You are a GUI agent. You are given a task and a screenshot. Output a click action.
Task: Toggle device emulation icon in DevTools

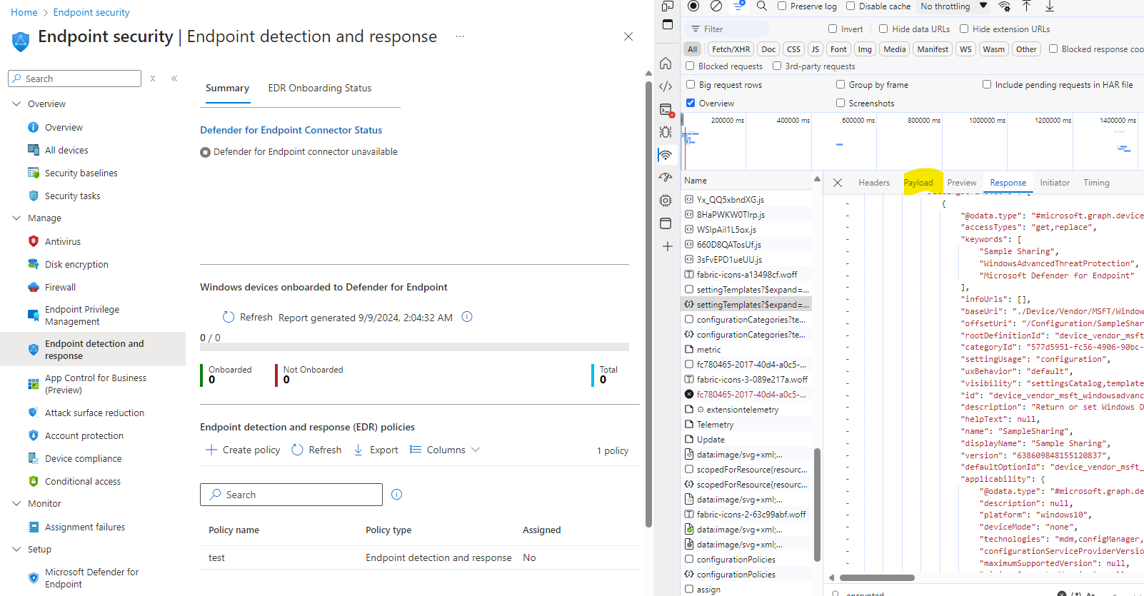(667, 6)
